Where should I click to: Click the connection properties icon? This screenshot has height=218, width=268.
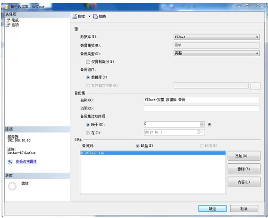tap(10, 161)
